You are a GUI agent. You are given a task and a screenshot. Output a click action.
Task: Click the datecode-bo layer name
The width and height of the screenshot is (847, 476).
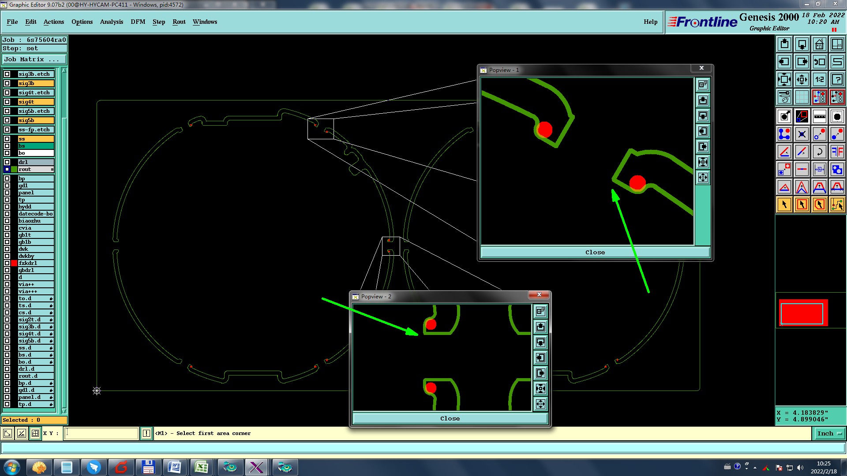(36, 214)
